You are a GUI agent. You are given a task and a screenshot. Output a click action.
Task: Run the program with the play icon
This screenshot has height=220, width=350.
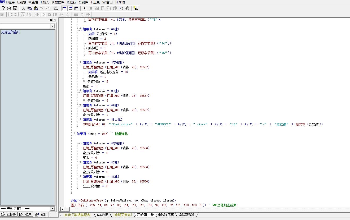click(85, 8)
